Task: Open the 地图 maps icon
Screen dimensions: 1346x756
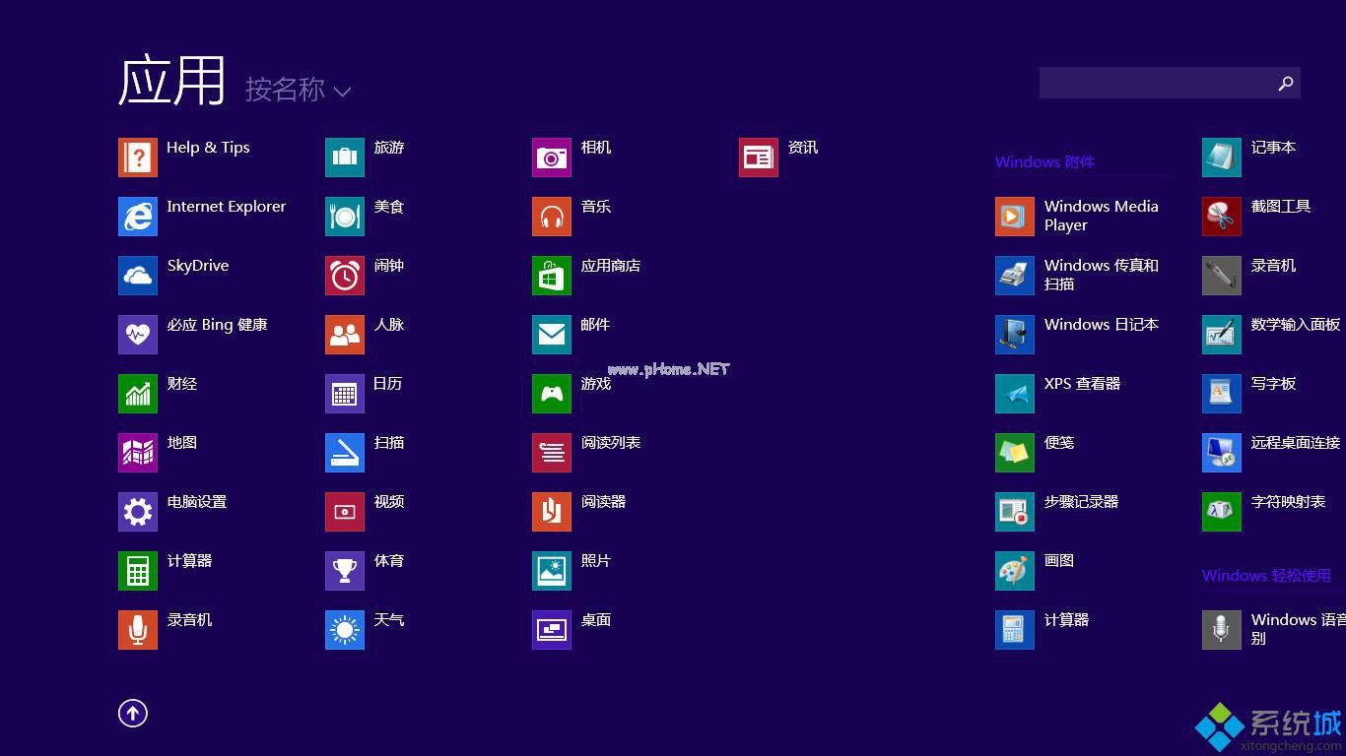Action: [138, 453]
